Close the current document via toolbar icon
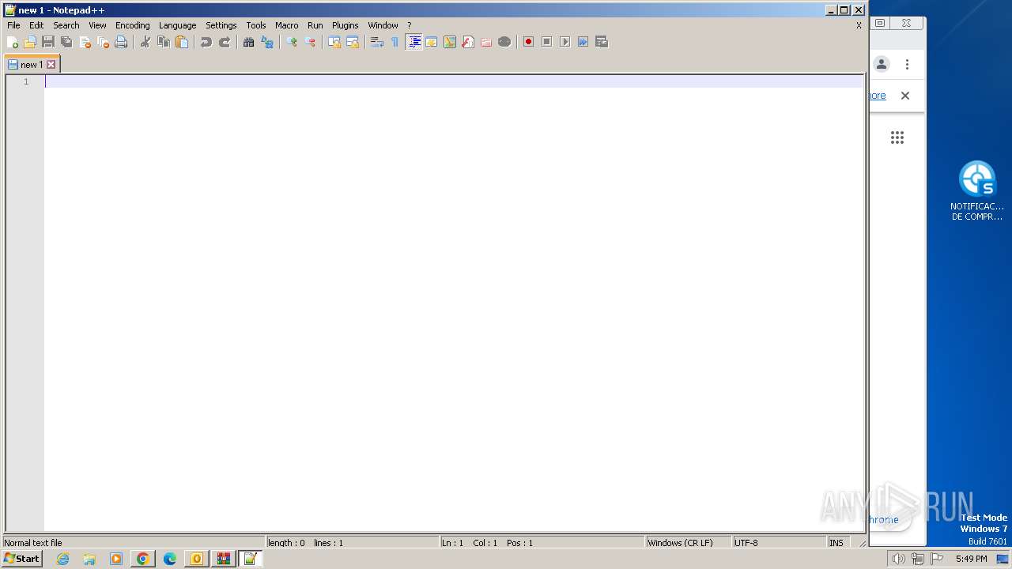This screenshot has height=569, width=1012. [x=85, y=42]
